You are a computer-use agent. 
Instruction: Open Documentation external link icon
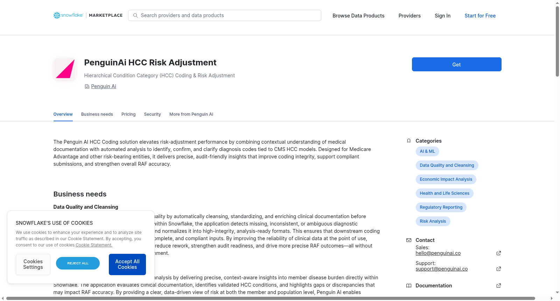click(x=499, y=286)
